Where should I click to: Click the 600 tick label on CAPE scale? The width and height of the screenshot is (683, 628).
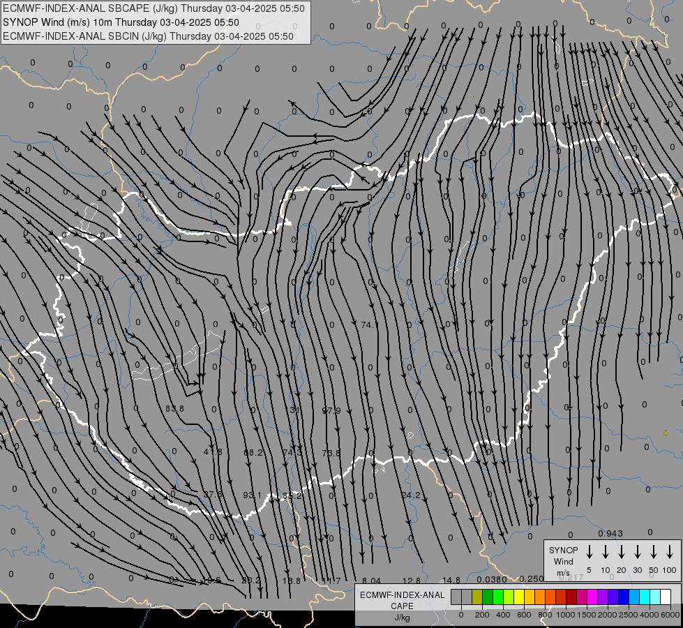(x=523, y=615)
